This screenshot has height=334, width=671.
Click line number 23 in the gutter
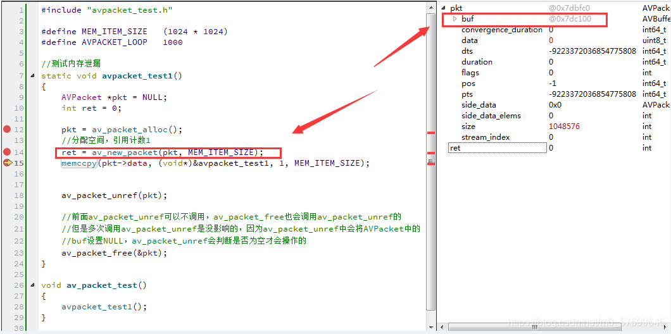click(19, 253)
